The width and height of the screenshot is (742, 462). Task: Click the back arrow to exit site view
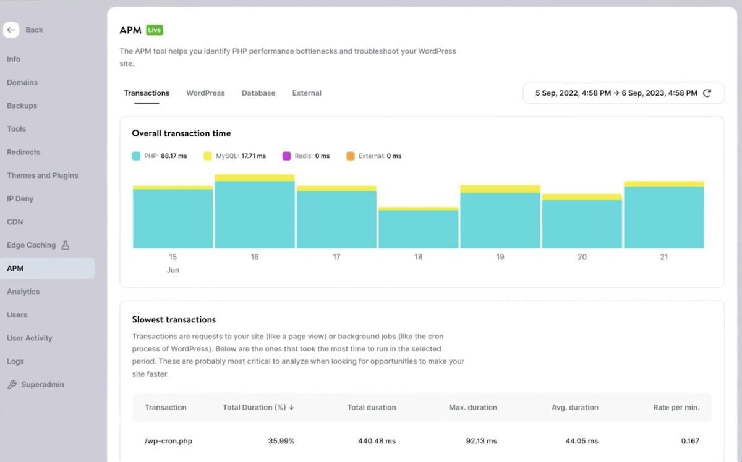(x=11, y=30)
